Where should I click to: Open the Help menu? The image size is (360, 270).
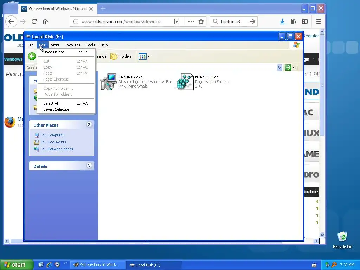point(104,45)
